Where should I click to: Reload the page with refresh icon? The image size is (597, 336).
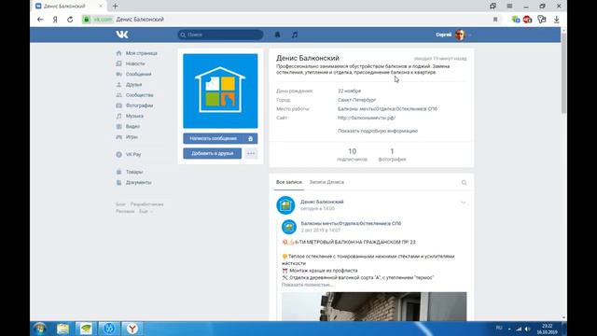[x=70, y=20]
